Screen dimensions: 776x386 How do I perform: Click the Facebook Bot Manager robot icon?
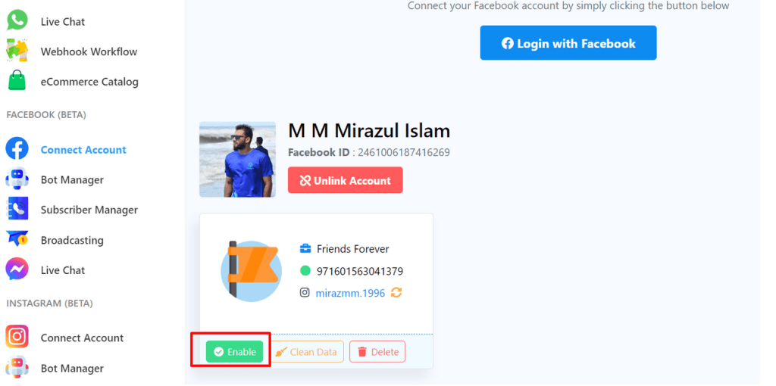(17, 179)
